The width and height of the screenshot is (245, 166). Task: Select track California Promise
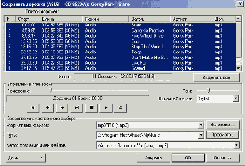[121, 30]
